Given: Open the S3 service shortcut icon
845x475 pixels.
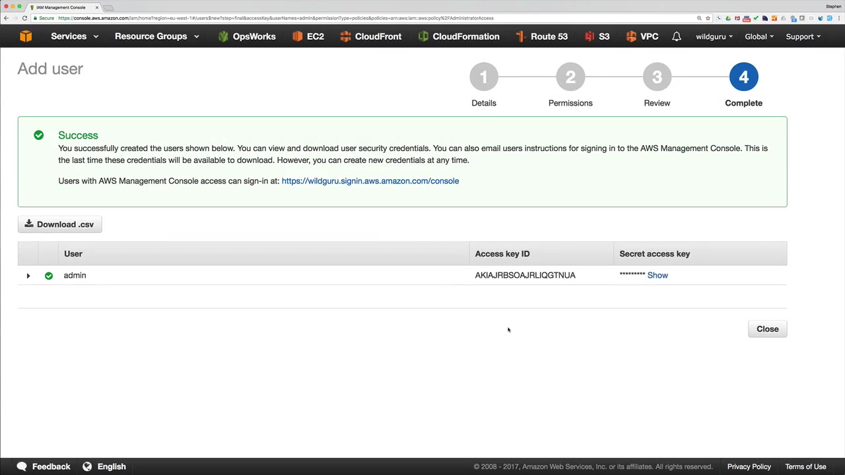Looking at the screenshot, I should 589,36.
